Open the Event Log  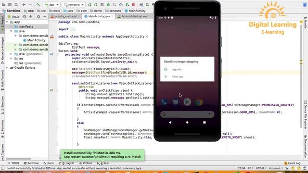click(292, 163)
